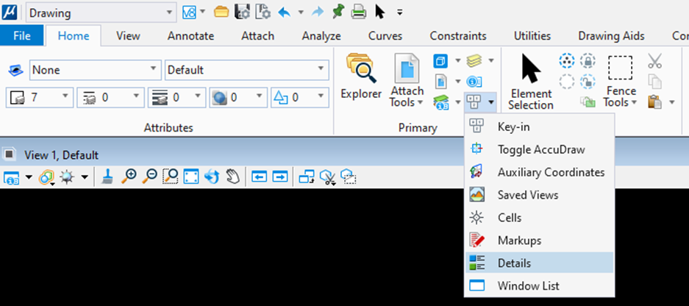
Task: Open the priority dropdown
Action: click(x=300, y=97)
